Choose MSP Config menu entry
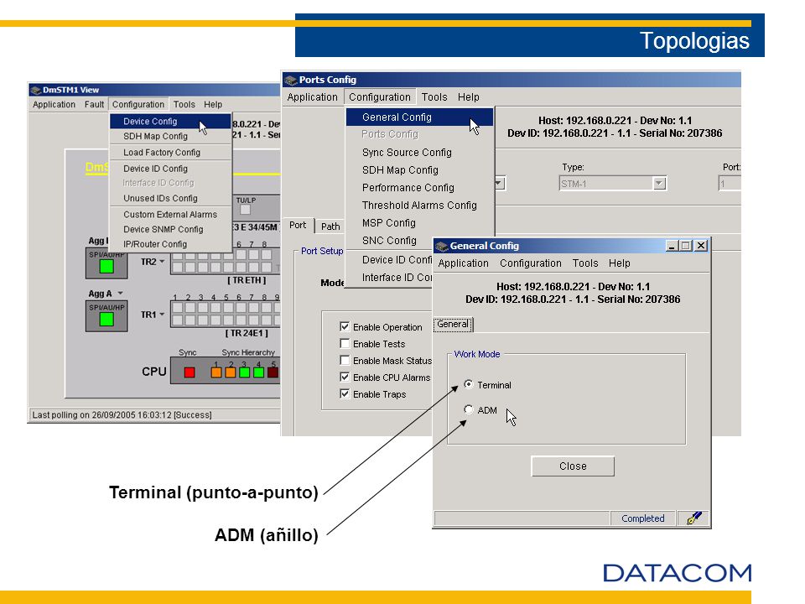This screenshot has width=805, height=604. click(420, 223)
